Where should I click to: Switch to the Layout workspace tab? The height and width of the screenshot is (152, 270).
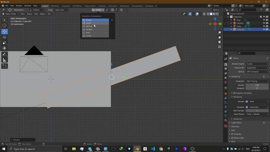click(x=45, y=6)
